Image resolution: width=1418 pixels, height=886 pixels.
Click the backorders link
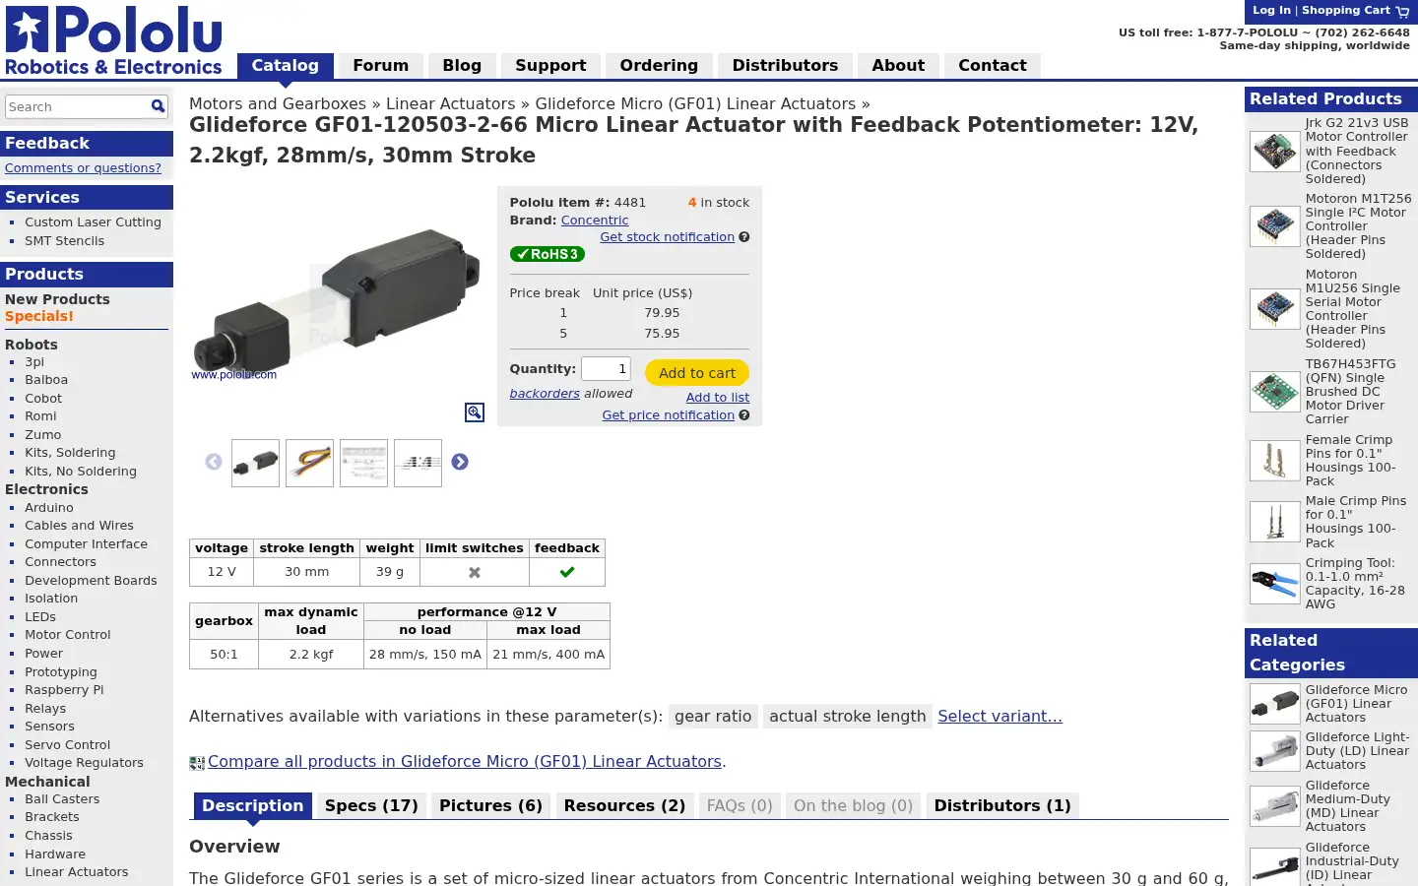coord(545,394)
